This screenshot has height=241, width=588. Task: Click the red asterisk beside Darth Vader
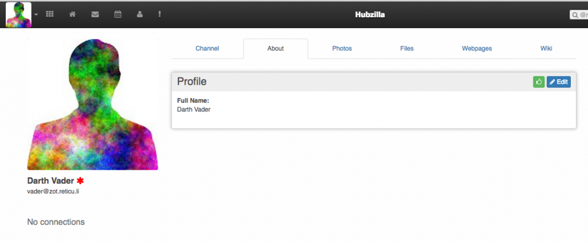click(x=80, y=181)
